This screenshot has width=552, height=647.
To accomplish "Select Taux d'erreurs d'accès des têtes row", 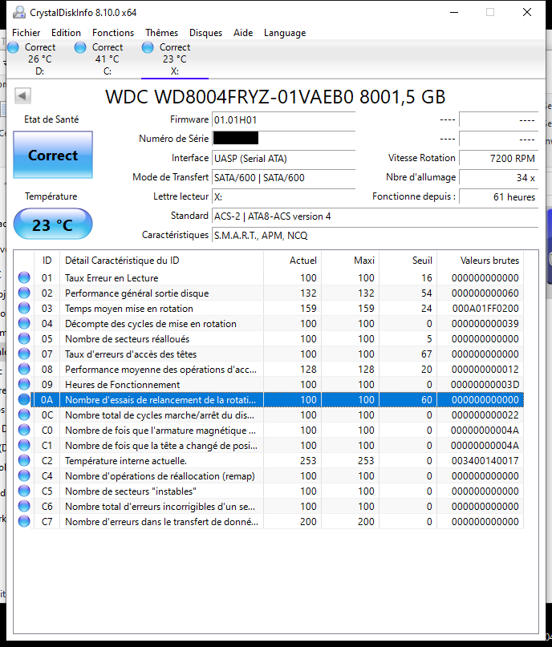I will point(270,354).
